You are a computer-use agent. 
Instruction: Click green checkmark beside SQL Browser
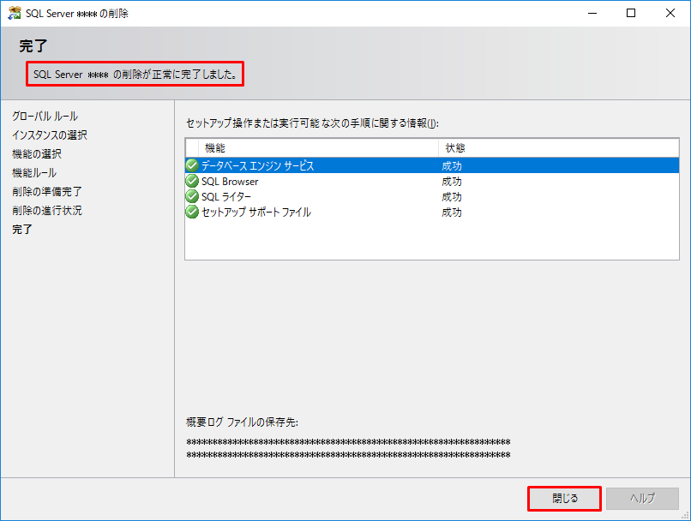click(x=192, y=181)
